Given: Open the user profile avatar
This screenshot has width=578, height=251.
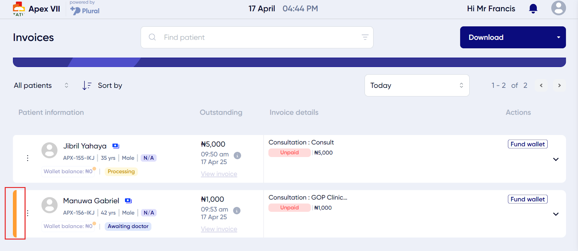Looking at the screenshot, I should point(558,8).
